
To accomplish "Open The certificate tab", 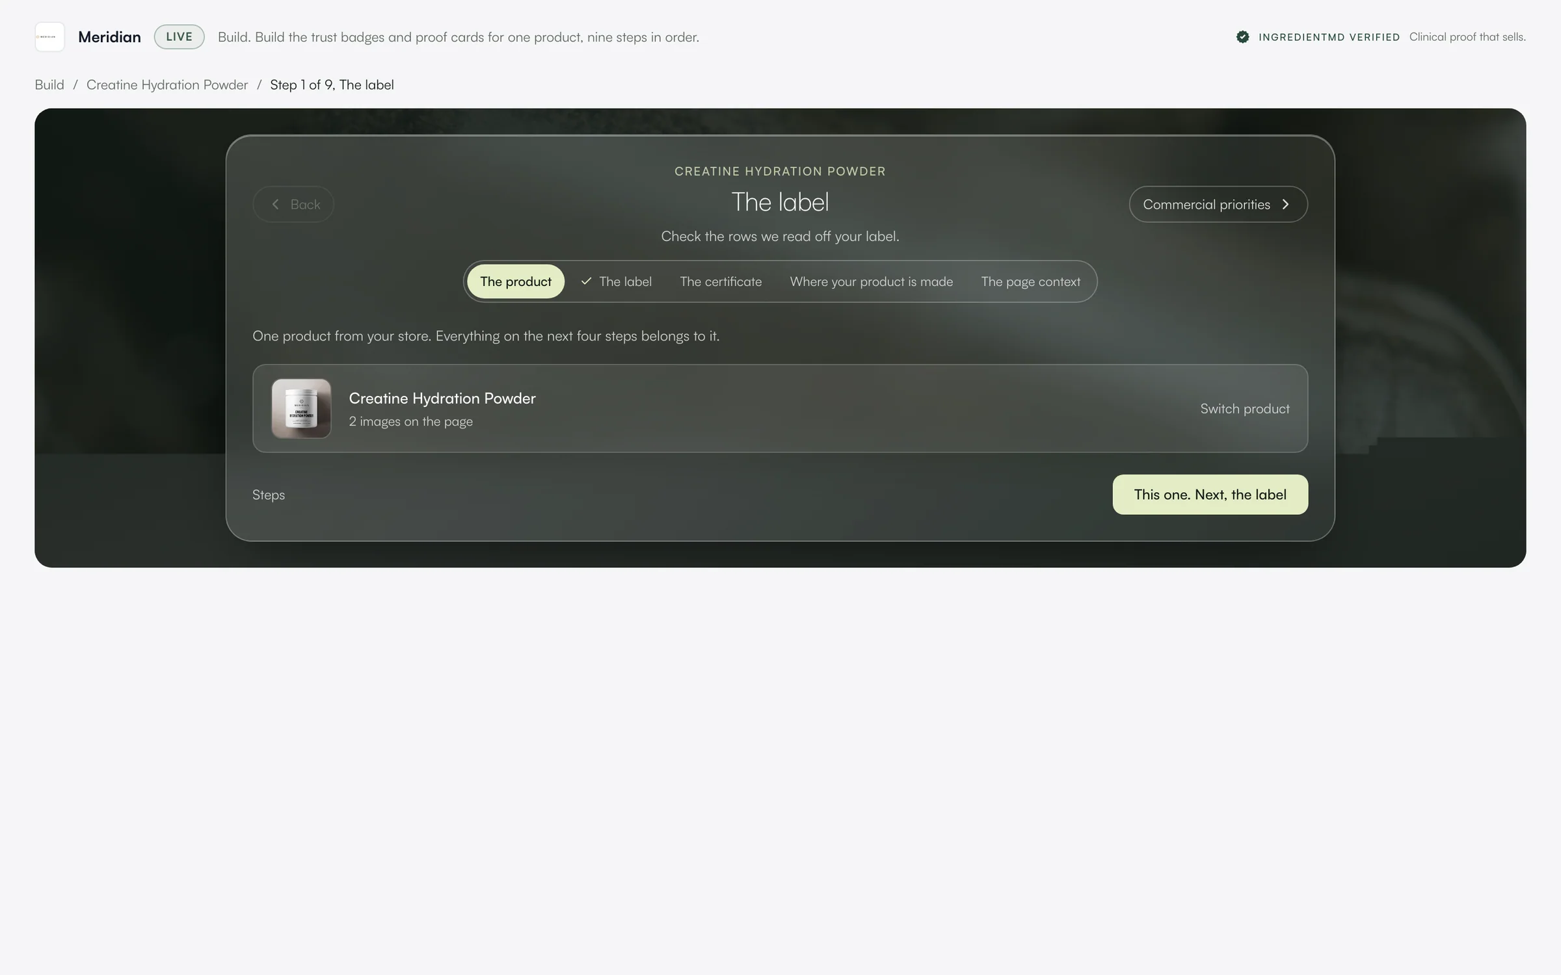I will click(x=721, y=281).
